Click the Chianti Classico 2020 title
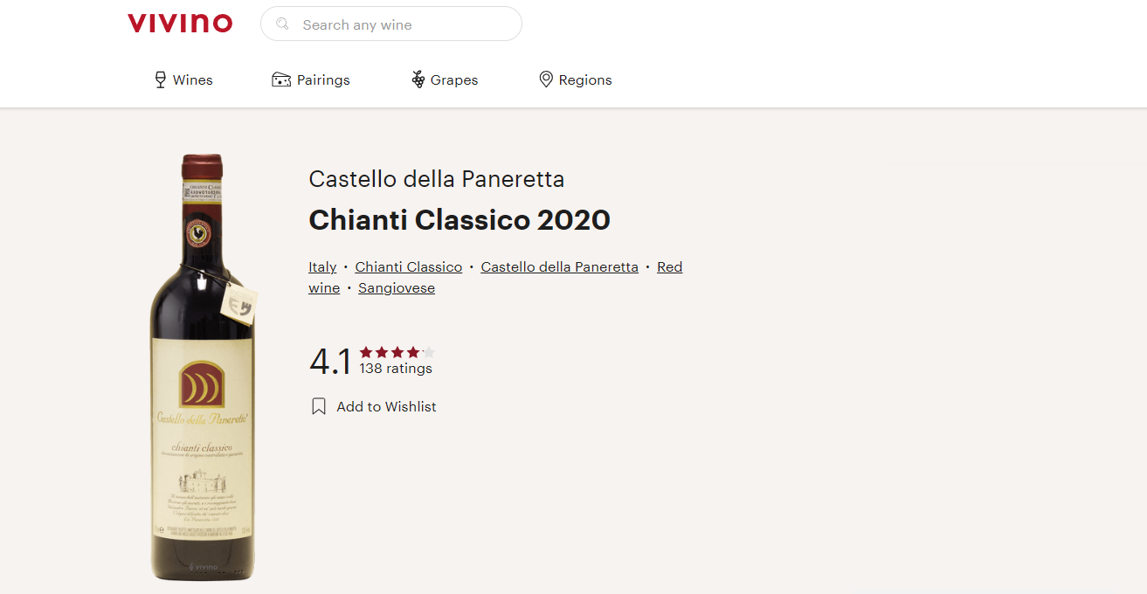 coord(459,220)
